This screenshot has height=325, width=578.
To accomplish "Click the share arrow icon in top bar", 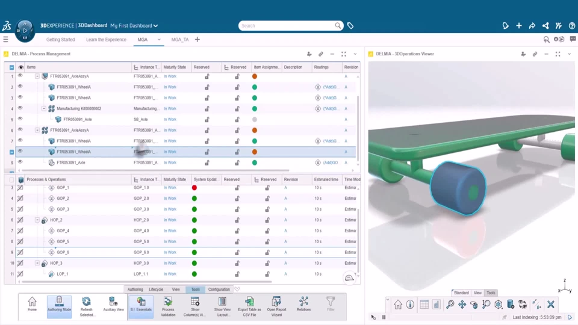I will [x=532, y=25].
